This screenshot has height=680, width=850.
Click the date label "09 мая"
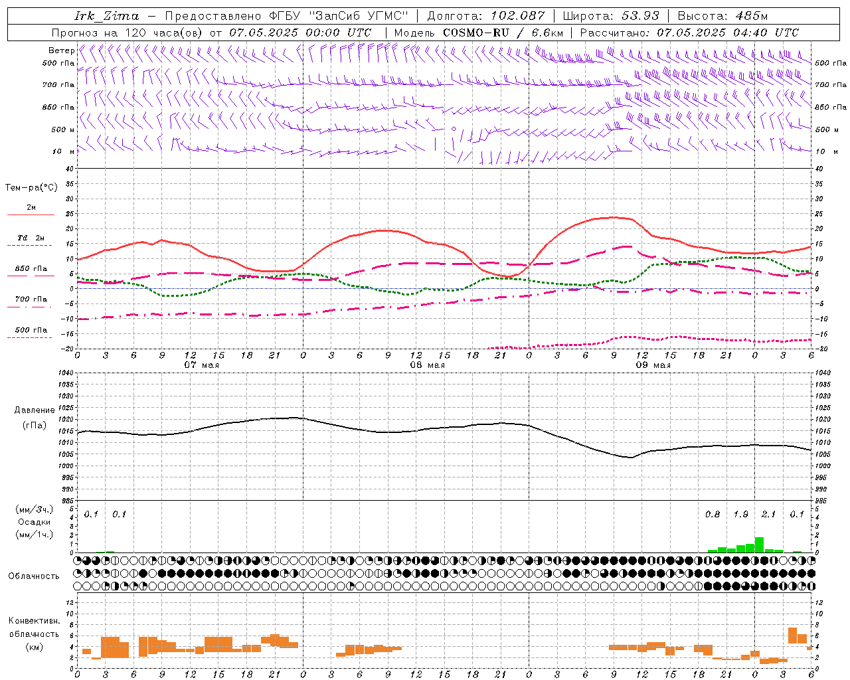(x=653, y=365)
